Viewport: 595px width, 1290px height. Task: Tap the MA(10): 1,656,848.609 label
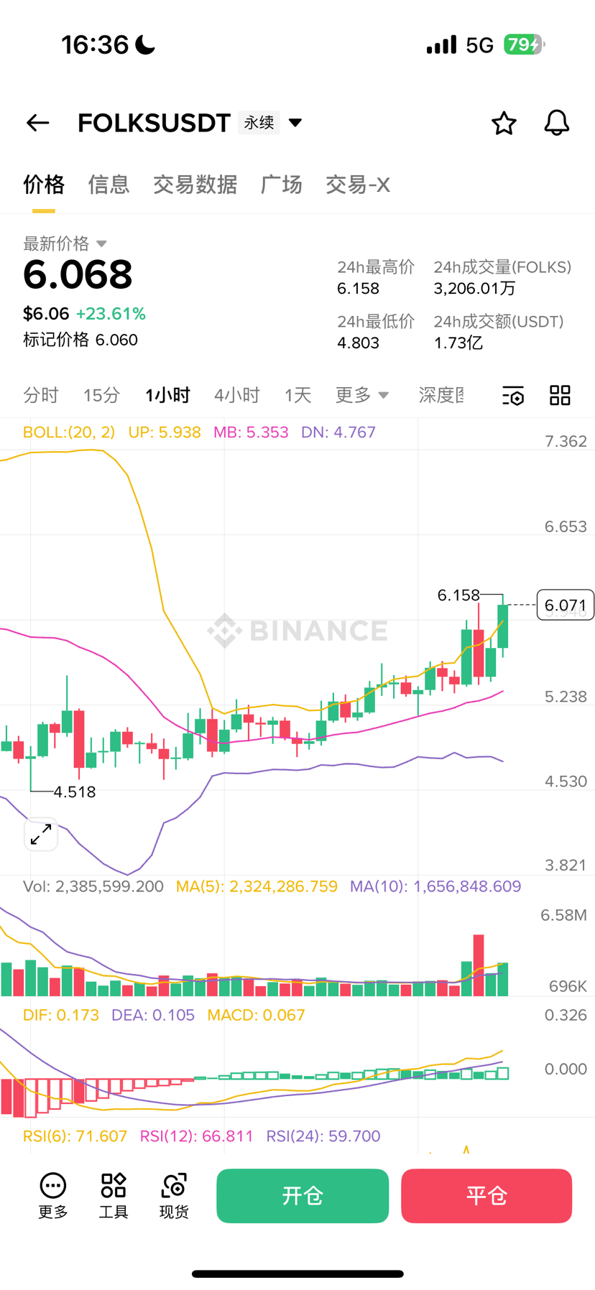pos(435,886)
